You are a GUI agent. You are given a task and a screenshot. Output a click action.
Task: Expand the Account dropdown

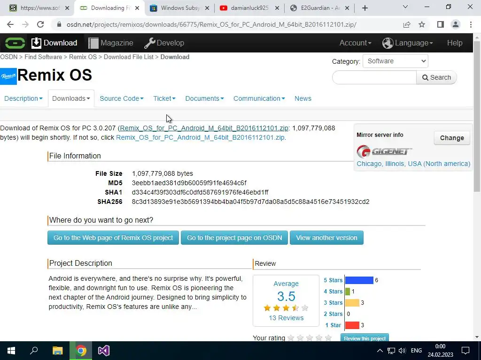[355, 43]
